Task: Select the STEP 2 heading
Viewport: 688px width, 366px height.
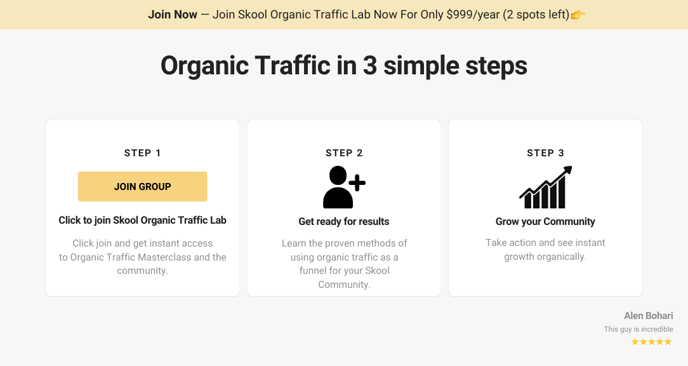Action: 344,153
